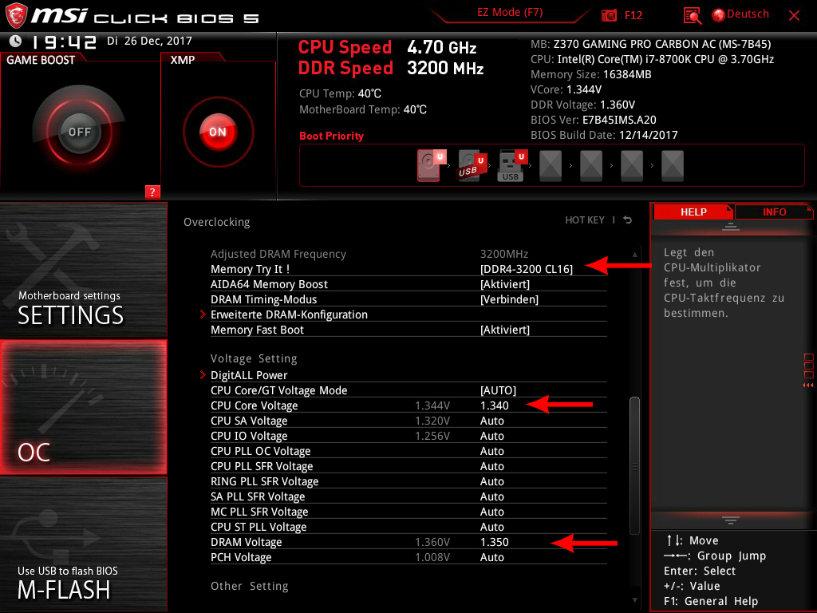Switch to the HELP tab
This screenshot has height=613, width=817.
tap(693, 212)
